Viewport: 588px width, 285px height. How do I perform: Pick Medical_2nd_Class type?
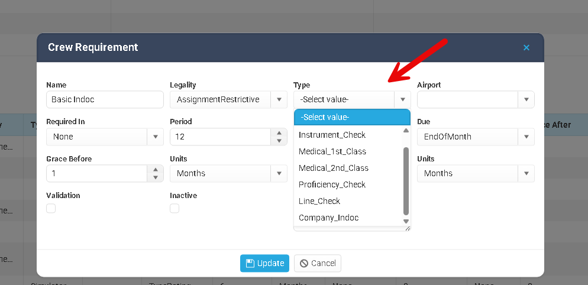333,168
